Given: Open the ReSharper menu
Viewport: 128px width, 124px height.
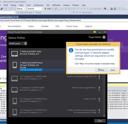Looking at the screenshot, I should tap(56, 5).
